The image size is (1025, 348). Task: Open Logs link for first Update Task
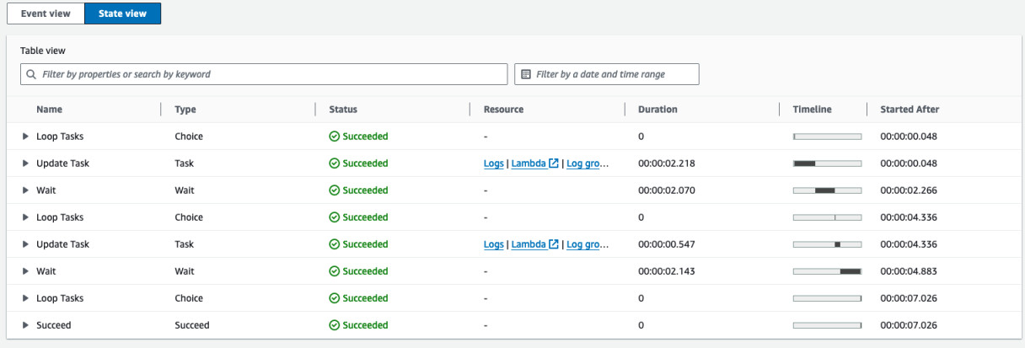click(x=493, y=163)
